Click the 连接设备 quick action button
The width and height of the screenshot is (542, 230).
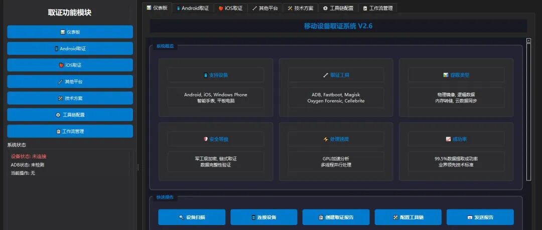point(264,217)
